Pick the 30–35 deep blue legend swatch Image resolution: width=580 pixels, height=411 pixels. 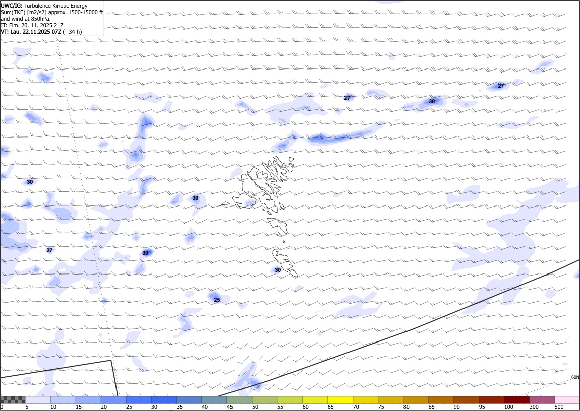coord(164,400)
